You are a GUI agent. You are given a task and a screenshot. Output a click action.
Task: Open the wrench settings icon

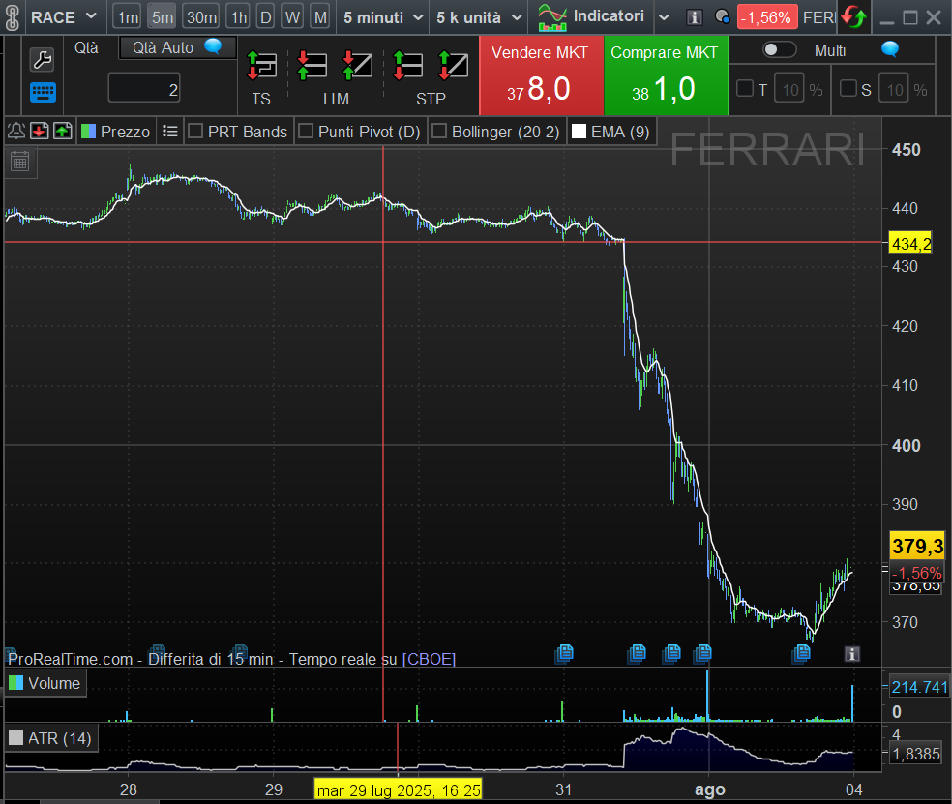tap(43, 60)
